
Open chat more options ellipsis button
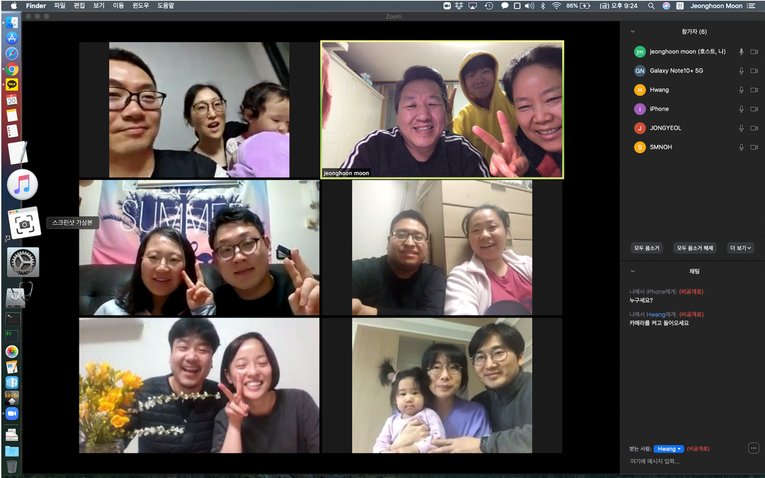(754, 448)
